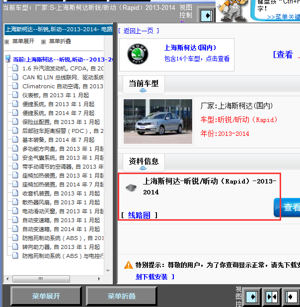Viewport: 300px width, 307px height.
Task: Select the 资料信息 tab
Action: pos(144,163)
